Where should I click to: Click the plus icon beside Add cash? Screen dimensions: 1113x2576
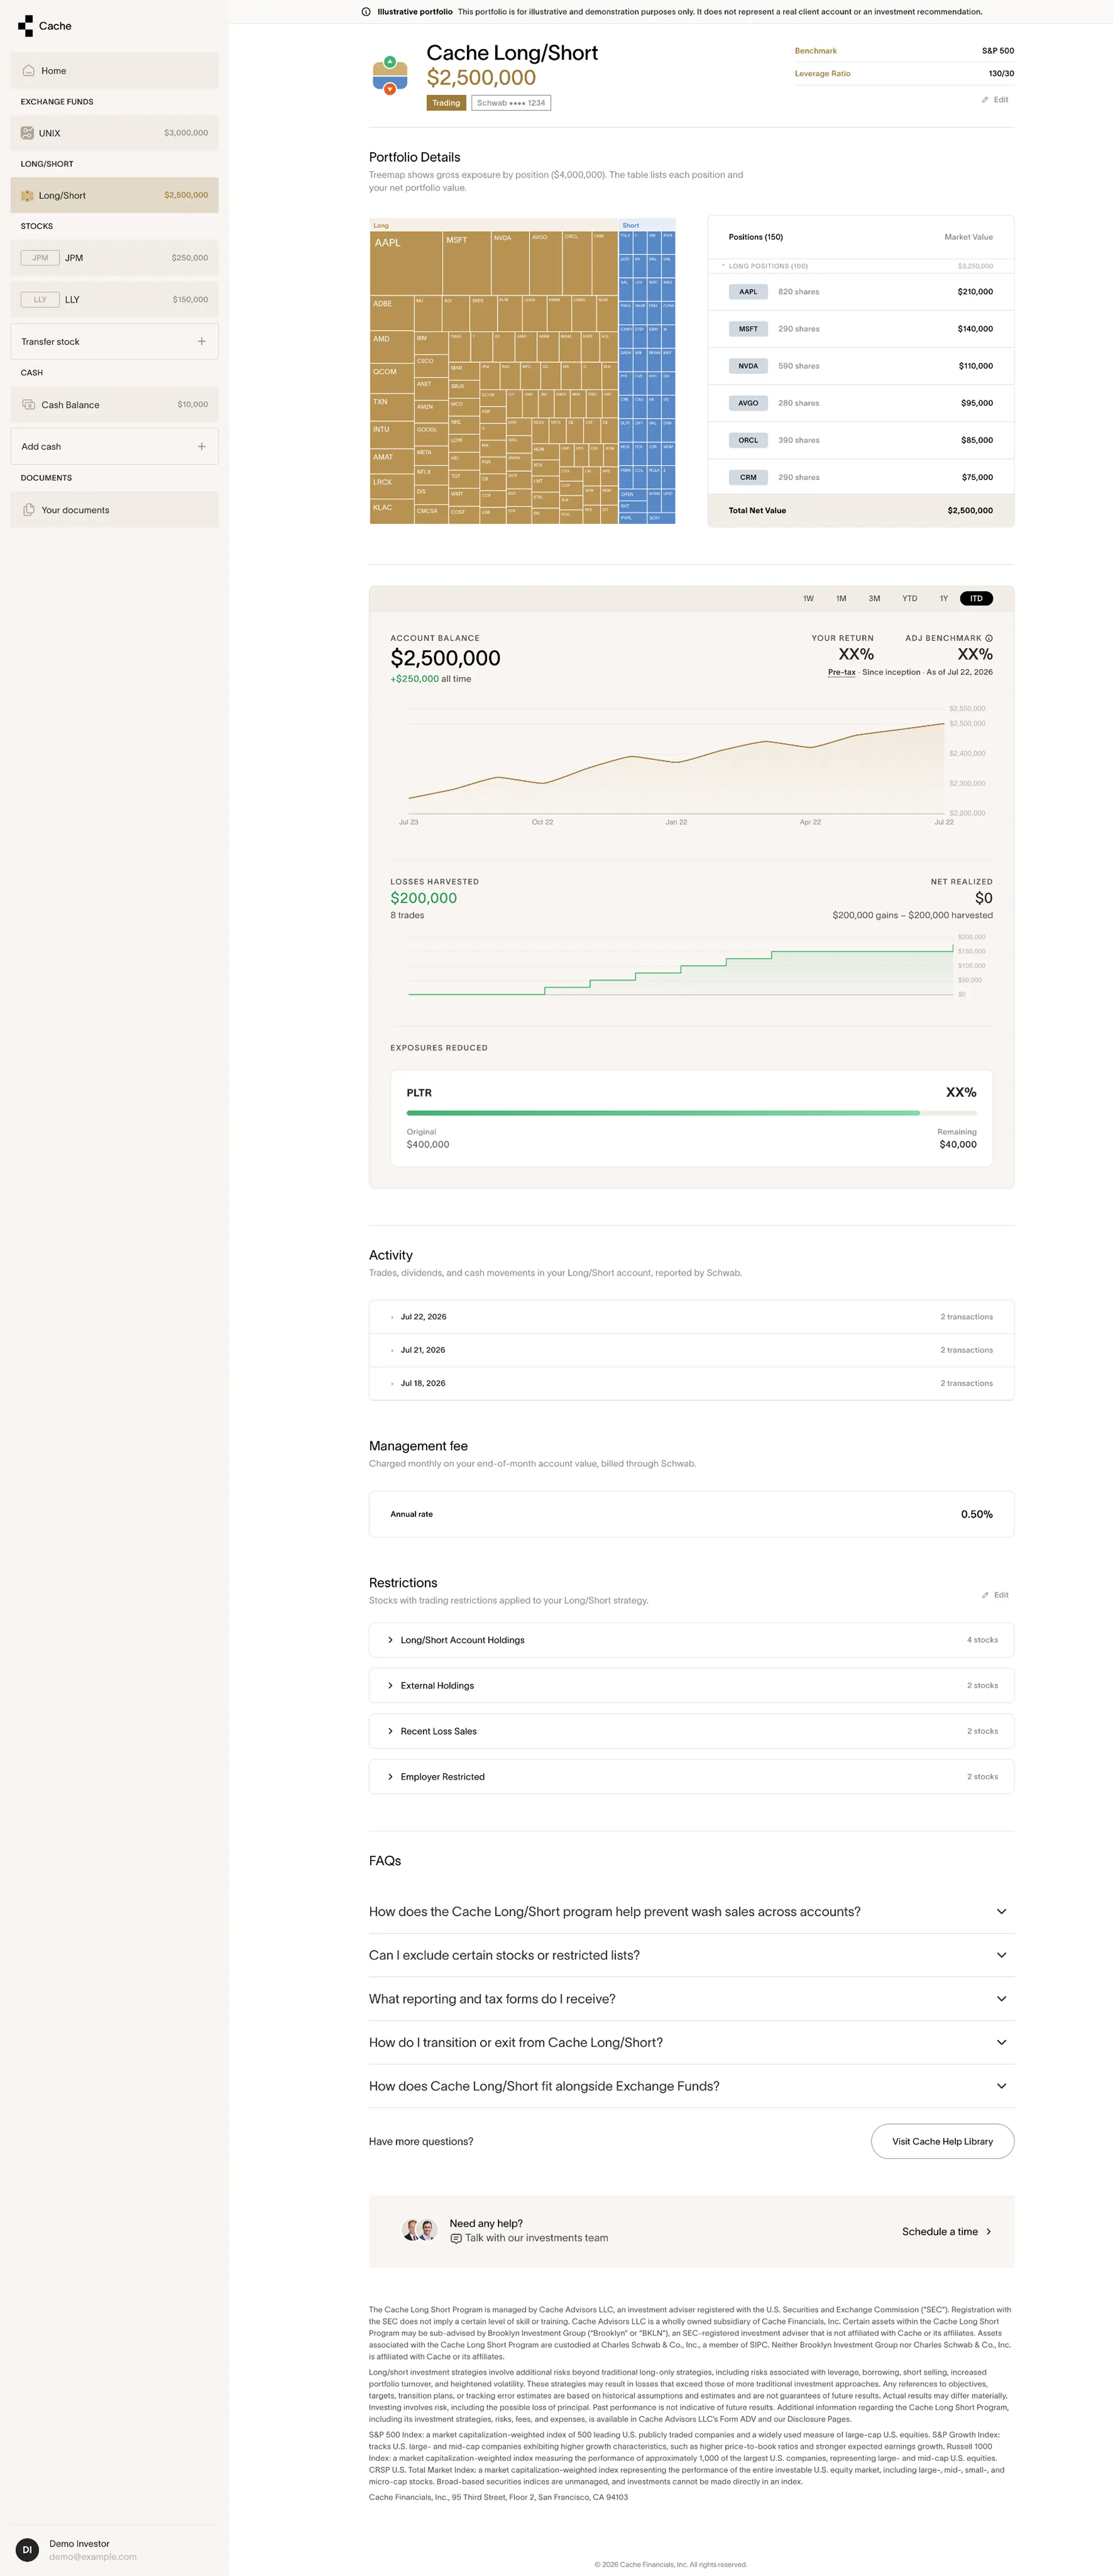(x=202, y=447)
